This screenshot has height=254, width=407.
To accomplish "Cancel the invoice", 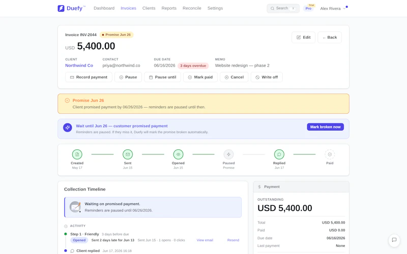I will click(234, 77).
